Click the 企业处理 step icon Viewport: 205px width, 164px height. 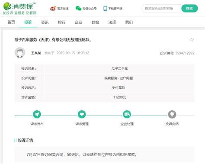(127, 114)
